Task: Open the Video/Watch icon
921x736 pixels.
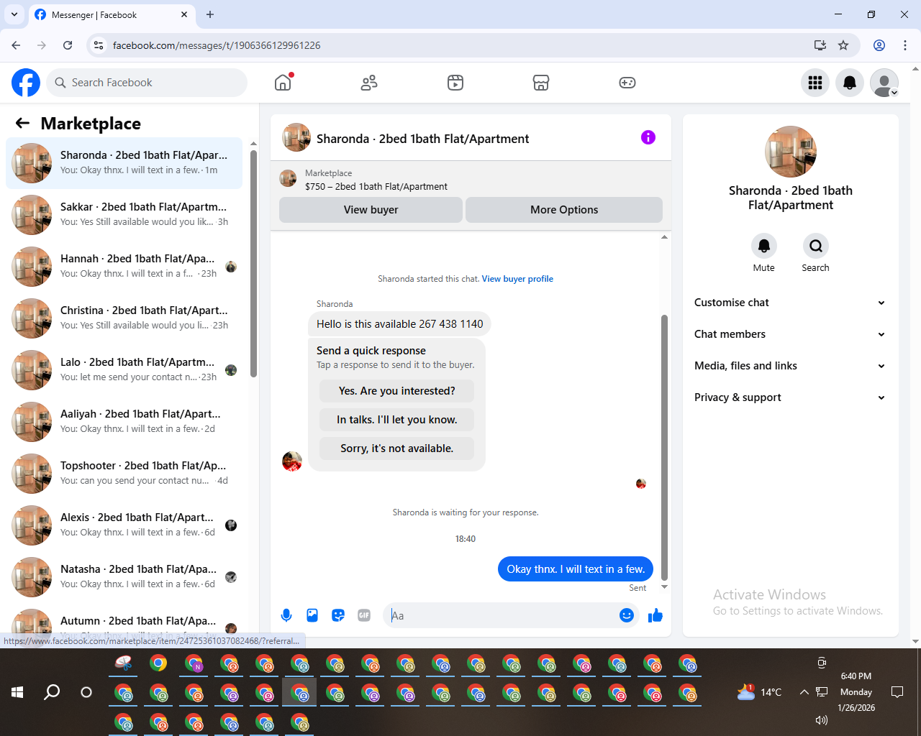Action: point(455,83)
